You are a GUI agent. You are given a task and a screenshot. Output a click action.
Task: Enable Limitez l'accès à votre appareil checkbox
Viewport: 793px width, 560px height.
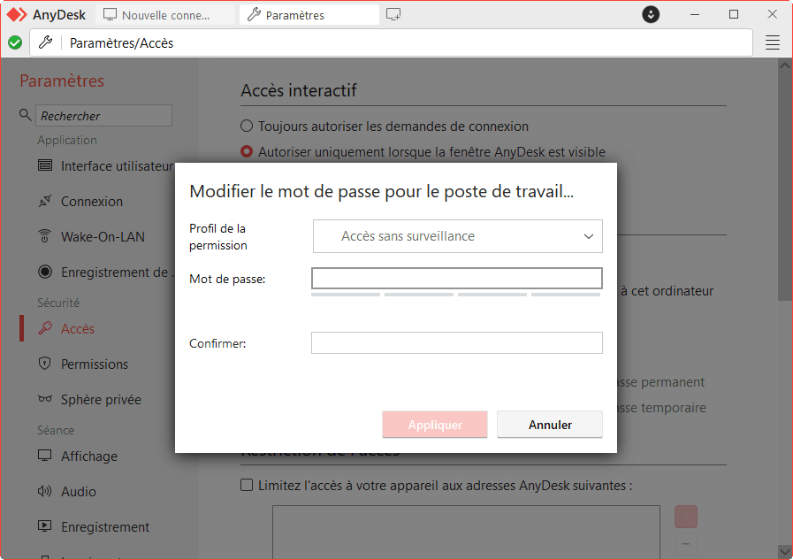[248, 485]
